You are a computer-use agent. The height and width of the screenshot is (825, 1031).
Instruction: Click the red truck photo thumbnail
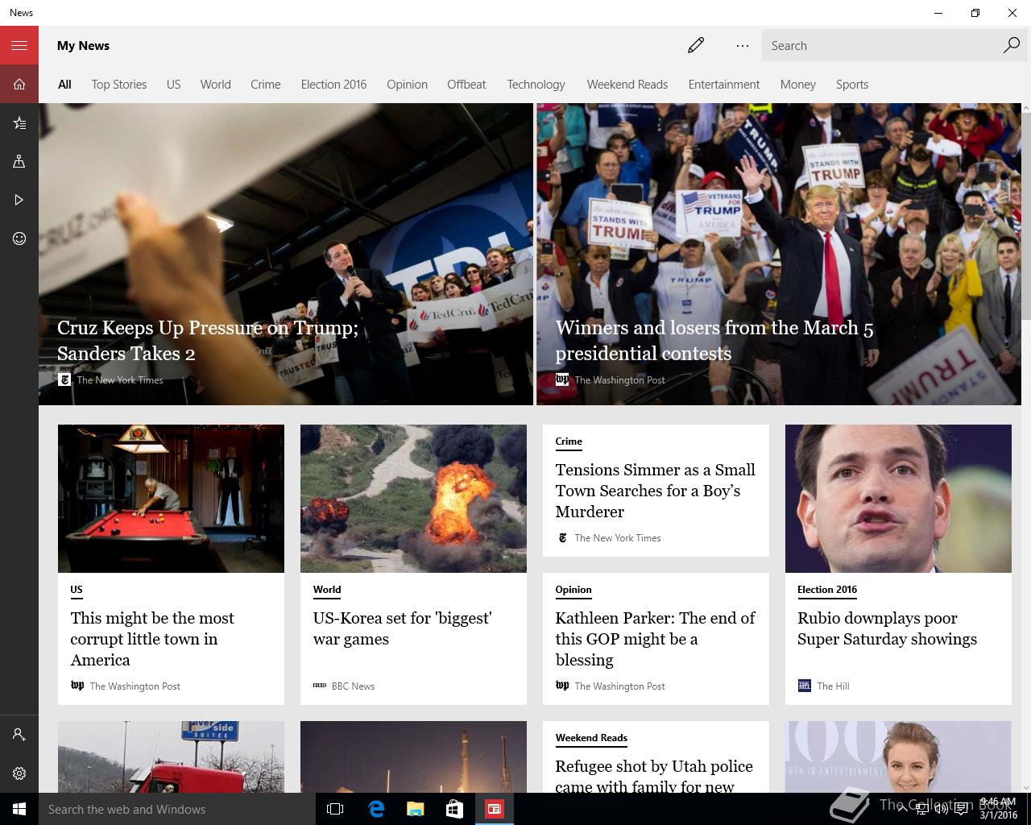[171, 757]
